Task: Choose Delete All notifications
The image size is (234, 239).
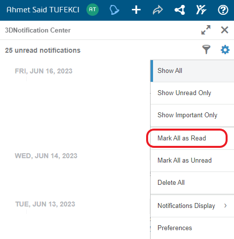Action: pos(192,183)
